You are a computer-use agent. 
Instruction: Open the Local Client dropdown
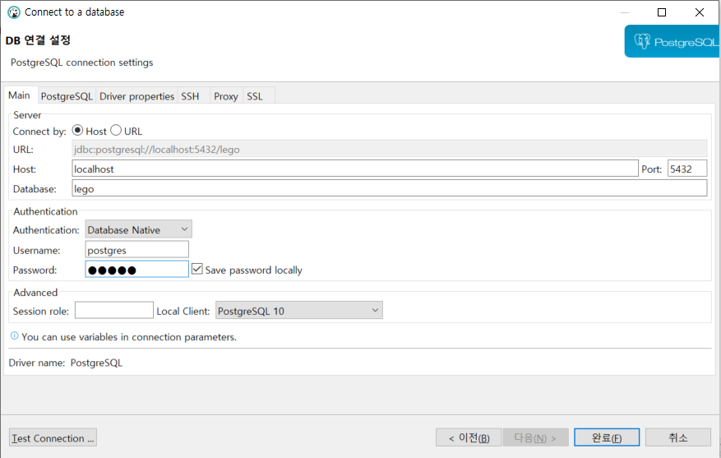click(299, 310)
